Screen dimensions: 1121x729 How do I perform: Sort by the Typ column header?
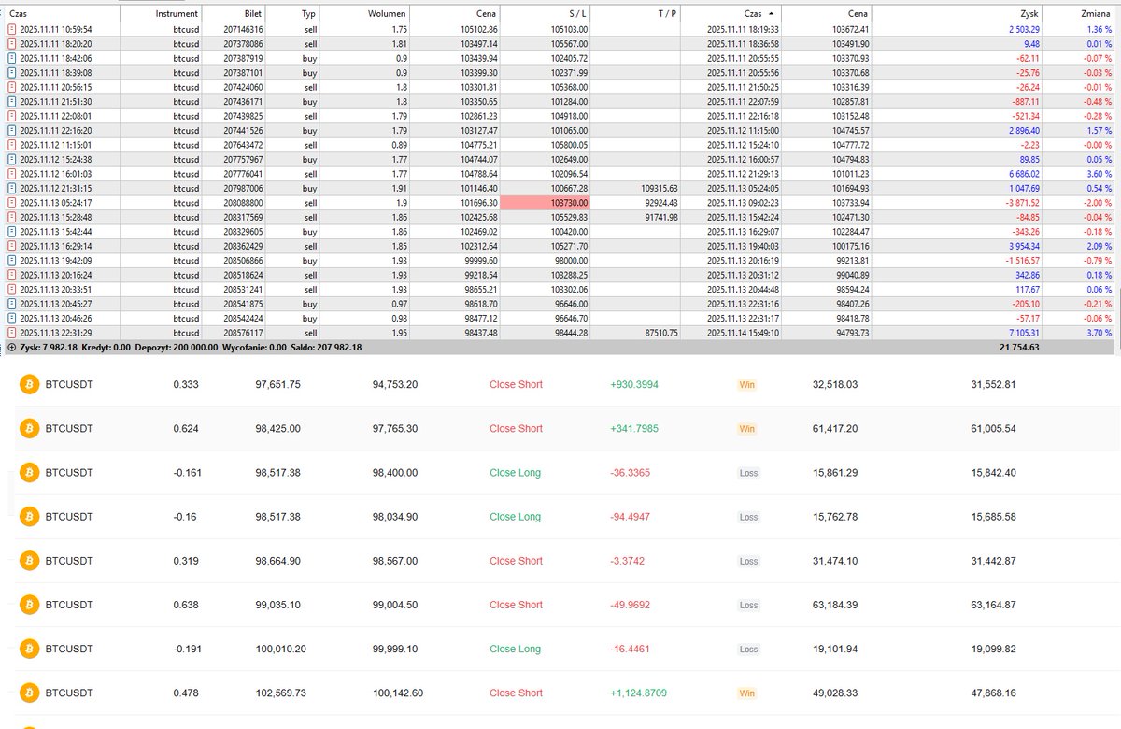click(x=309, y=14)
